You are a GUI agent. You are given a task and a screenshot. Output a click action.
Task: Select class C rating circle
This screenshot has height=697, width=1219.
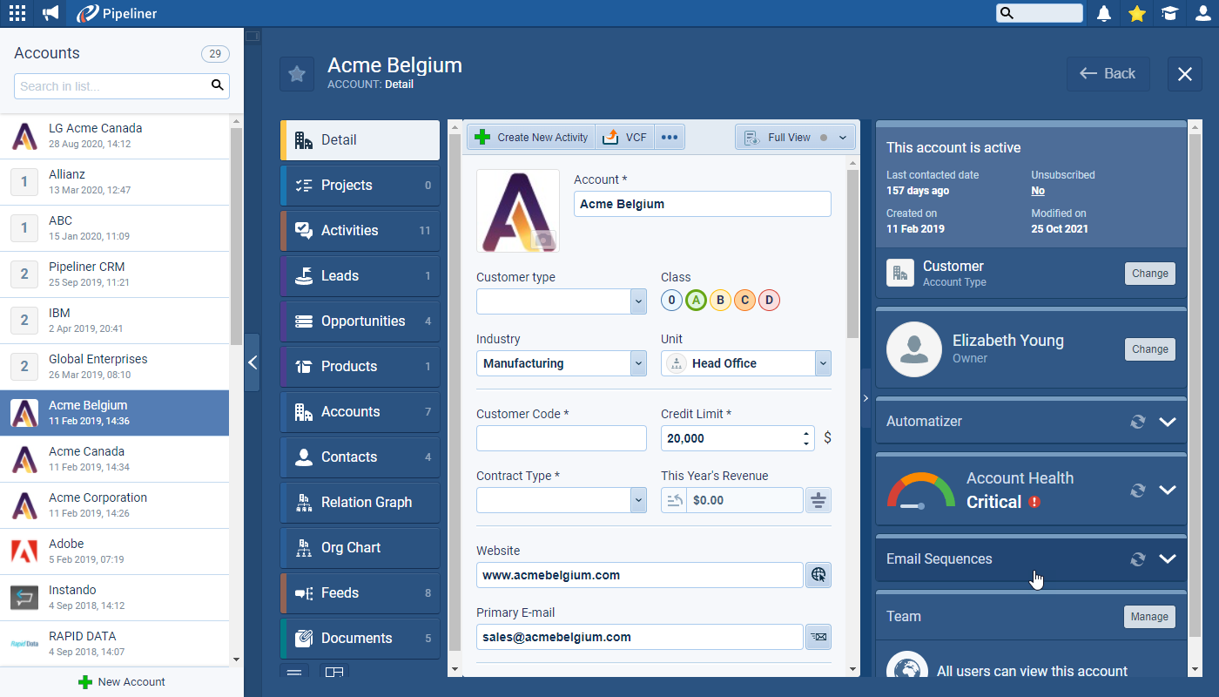pos(744,301)
